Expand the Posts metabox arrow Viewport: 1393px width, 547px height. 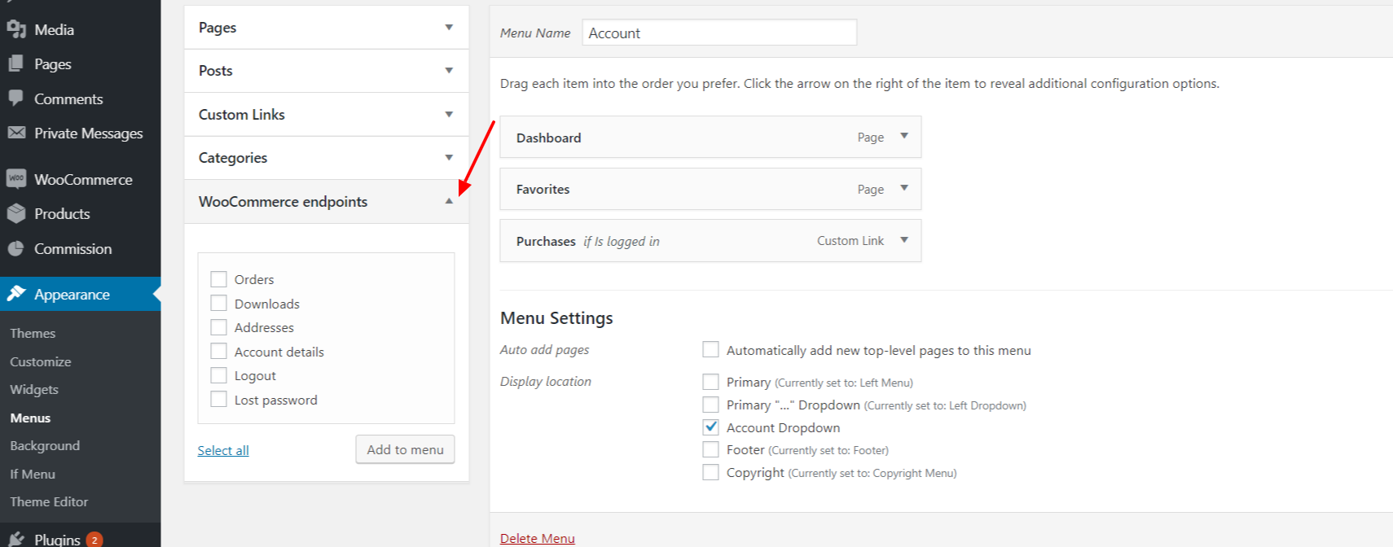(x=449, y=71)
